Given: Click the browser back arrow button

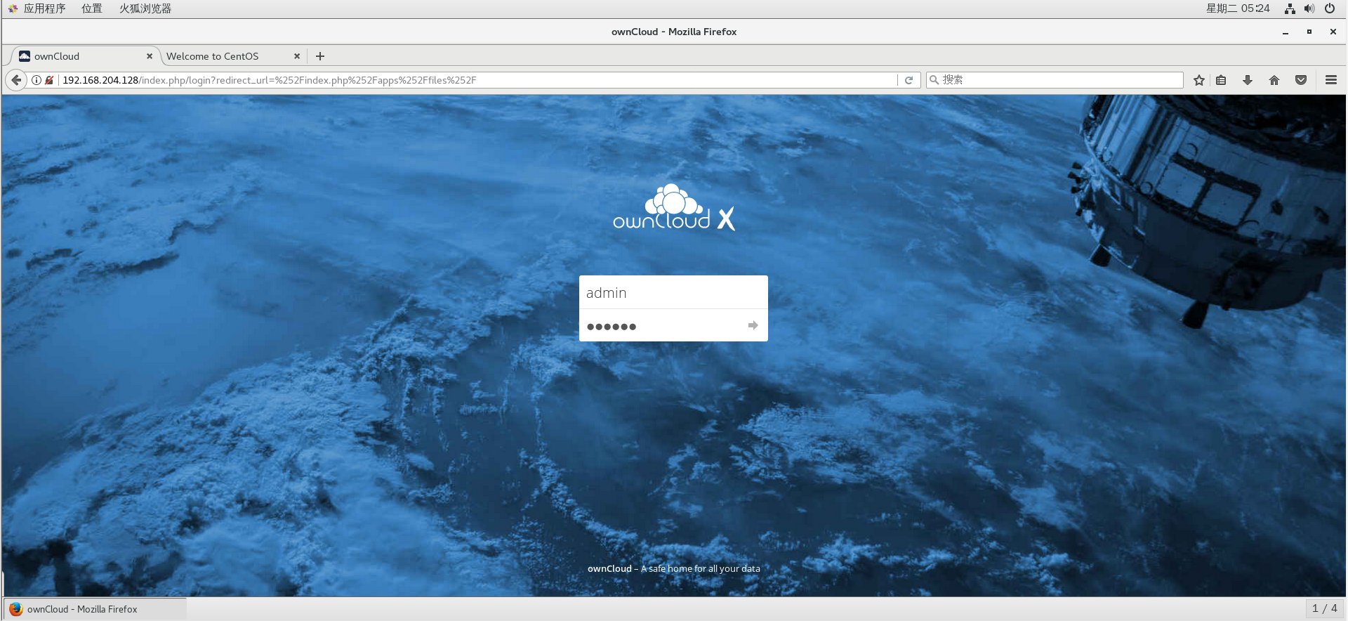Looking at the screenshot, I should tap(16, 80).
